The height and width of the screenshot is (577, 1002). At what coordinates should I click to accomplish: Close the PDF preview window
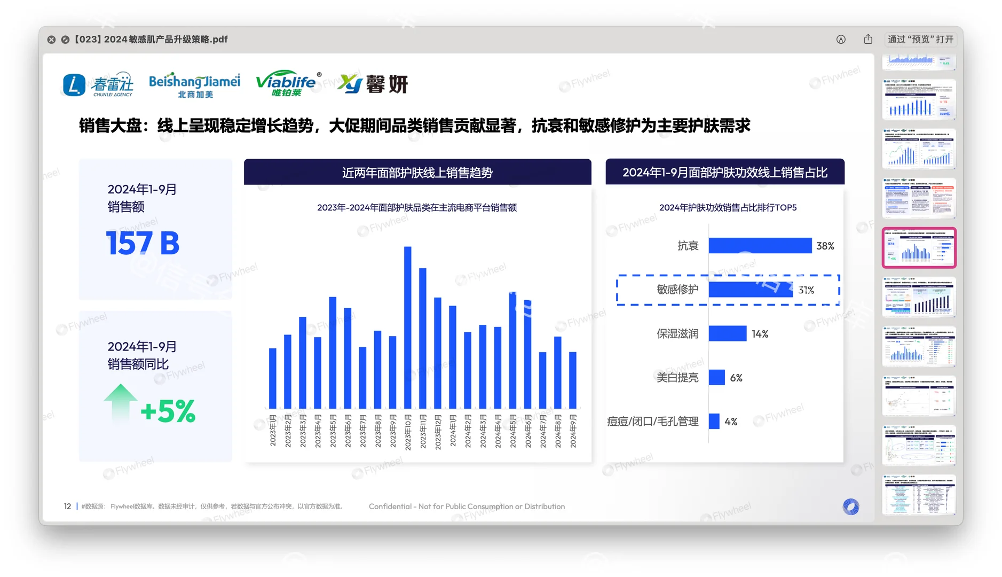point(51,40)
